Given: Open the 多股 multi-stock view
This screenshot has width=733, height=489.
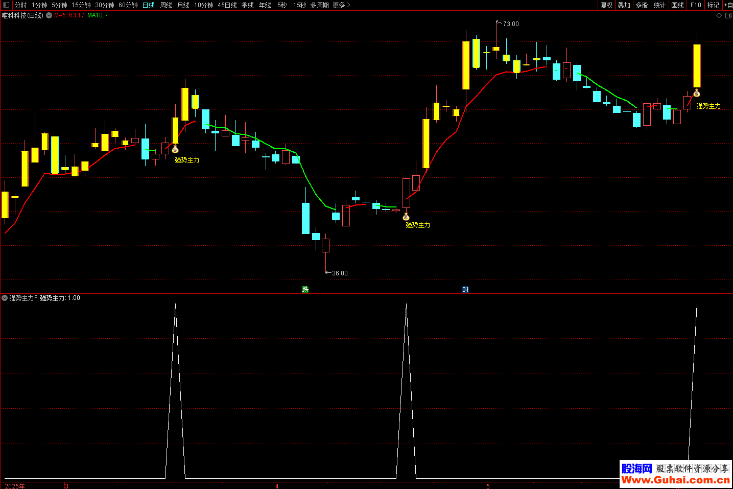Looking at the screenshot, I should point(642,5).
